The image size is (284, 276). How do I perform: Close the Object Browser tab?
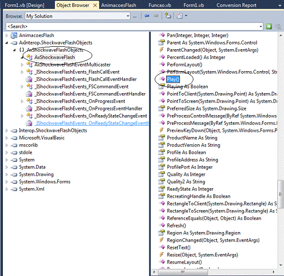pos(95,5)
